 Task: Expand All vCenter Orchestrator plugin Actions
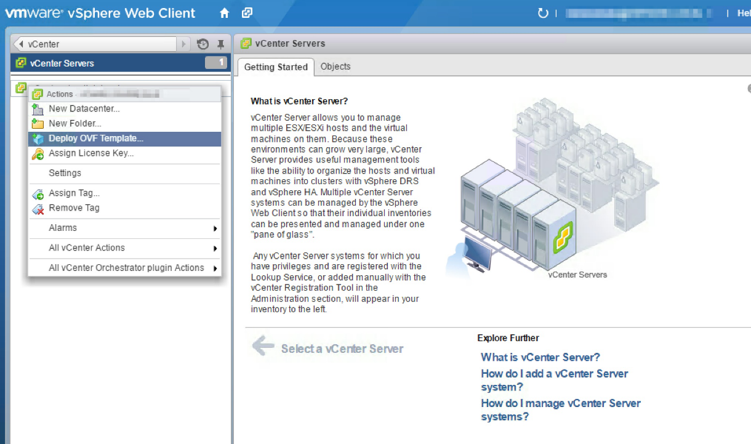pos(125,268)
